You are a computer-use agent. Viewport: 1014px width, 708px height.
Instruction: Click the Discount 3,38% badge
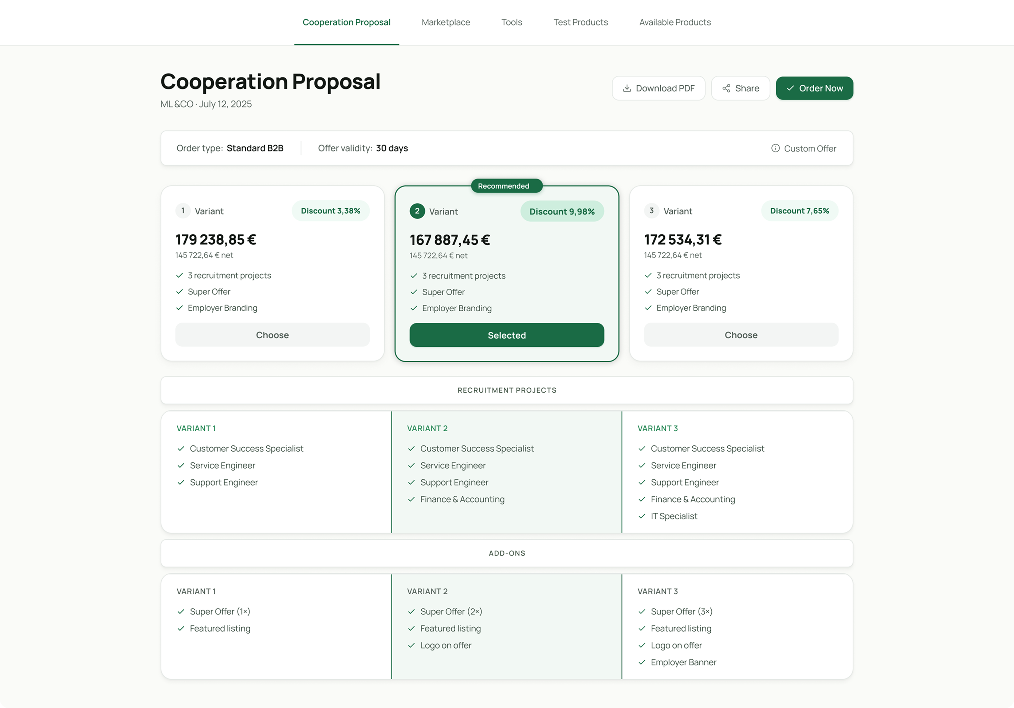(330, 211)
